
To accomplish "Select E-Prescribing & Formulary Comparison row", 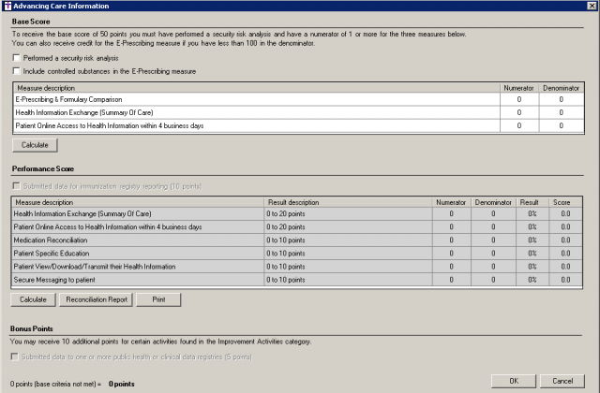I will pyautogui.click(x=141, y=98).
